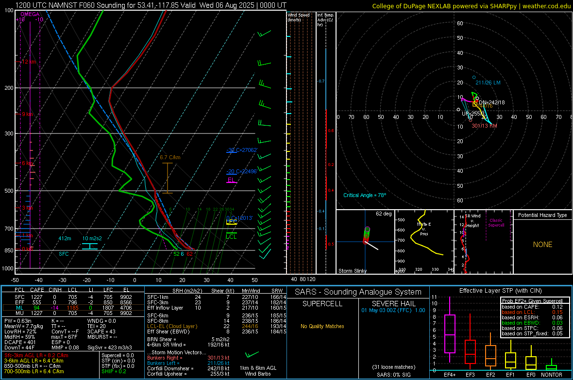
Task: Click the 412m inflow layer label
Action: [65, 238]
